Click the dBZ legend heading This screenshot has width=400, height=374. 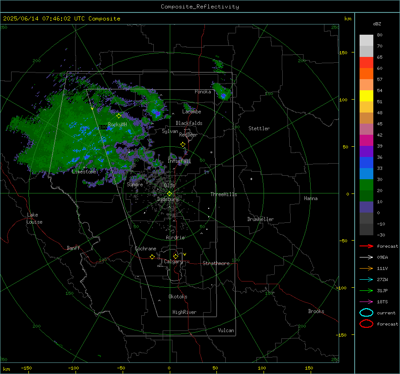[x=377, y=24]
